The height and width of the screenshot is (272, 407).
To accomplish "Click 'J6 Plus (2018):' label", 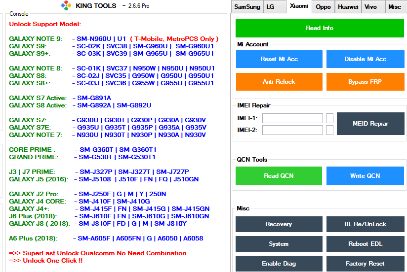I will (x=33, y=216).
